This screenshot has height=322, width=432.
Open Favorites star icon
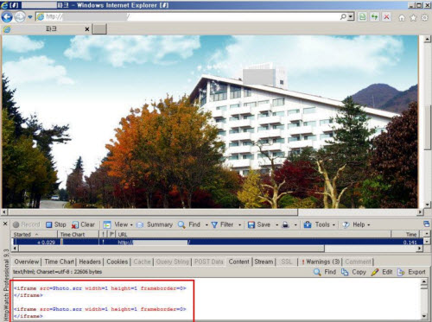point(413,18)
